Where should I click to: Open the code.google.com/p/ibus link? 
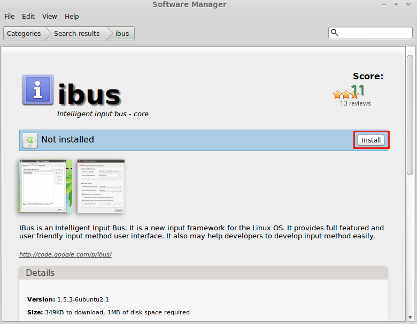65,254
